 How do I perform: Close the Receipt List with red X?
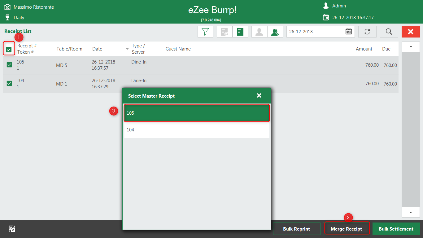(411, 32)
